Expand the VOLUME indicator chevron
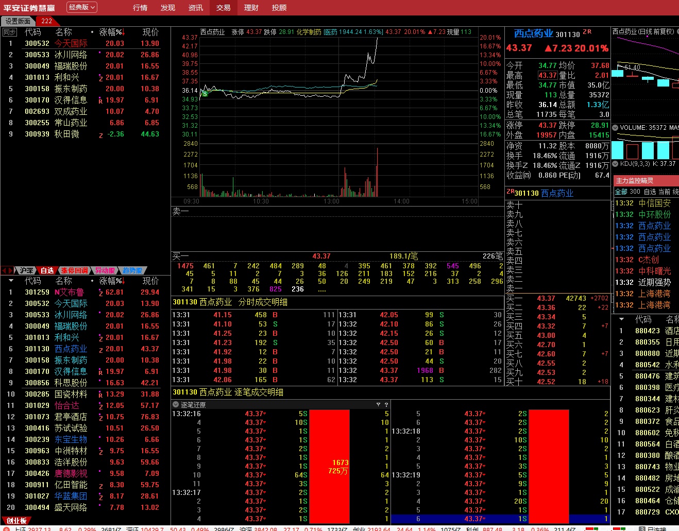Viewport: 679px width, 531px height. pos(616,128)
